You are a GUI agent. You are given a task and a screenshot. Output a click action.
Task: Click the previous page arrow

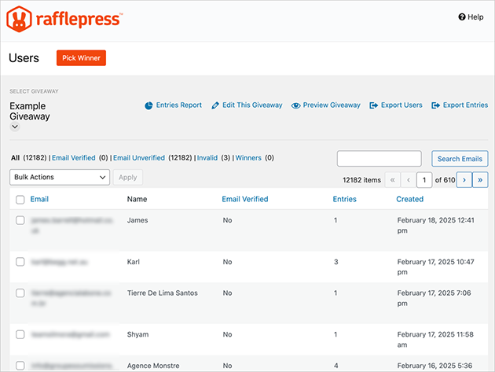[x=409, y=180]
